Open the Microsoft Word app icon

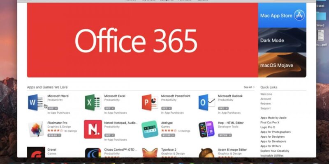(36, 102)
